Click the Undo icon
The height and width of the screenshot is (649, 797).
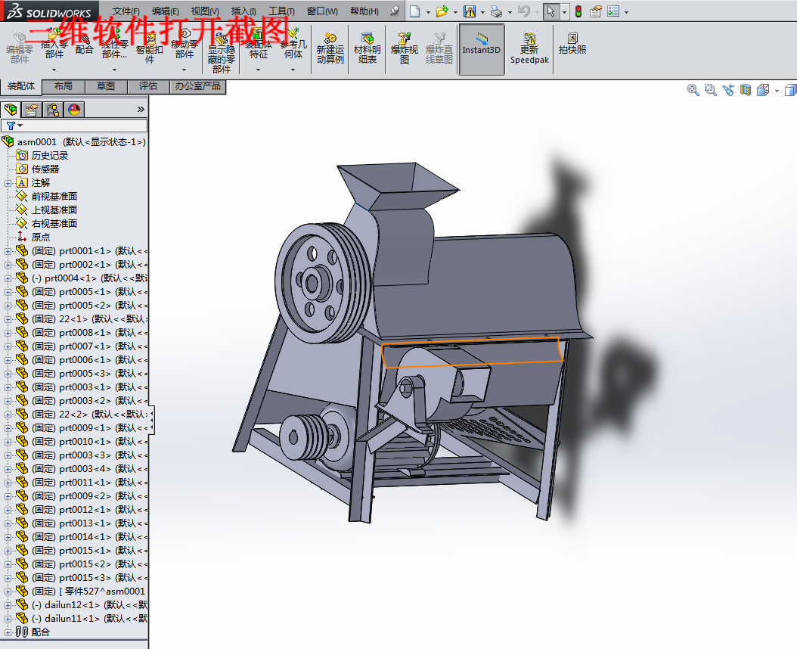[x=523, y=11]
